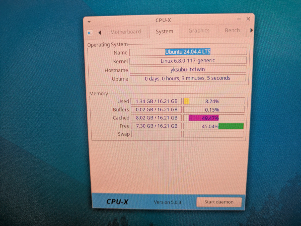Viewport: 301px width, 226px height.
Task: Click the Kernel label
Action: (x=120, y=61)
